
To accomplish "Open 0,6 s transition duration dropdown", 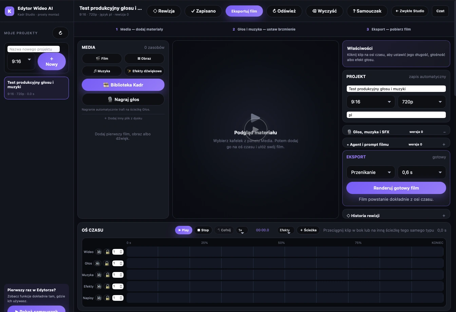I will pyautogui.click(x=422, y=172).
